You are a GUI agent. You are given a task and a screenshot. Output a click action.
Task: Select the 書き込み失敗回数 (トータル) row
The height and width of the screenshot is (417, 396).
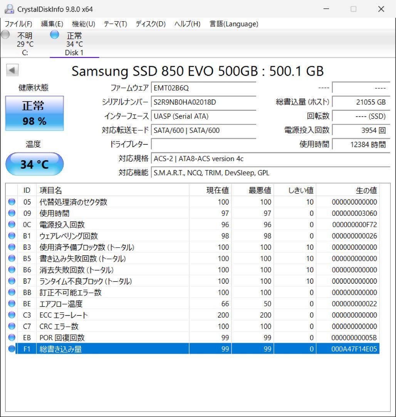click(x=193, y=258)
